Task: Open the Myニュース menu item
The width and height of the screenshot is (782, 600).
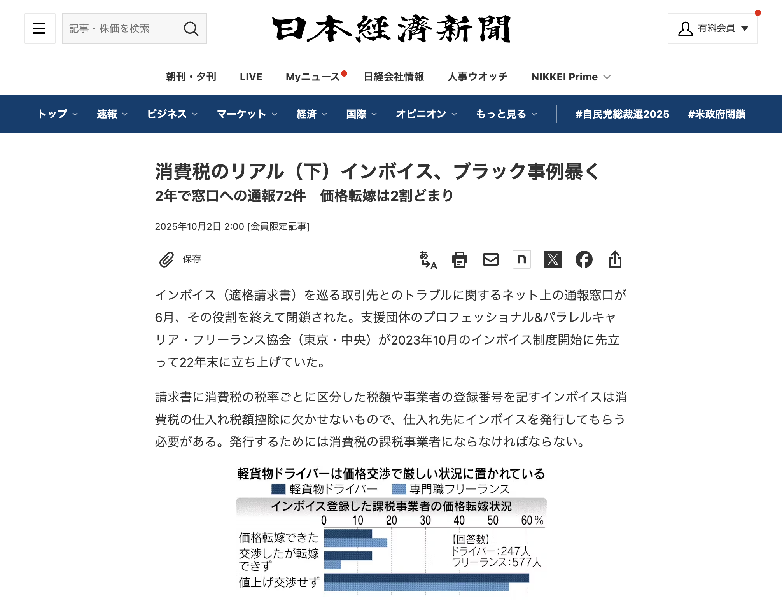Action: 313,77
